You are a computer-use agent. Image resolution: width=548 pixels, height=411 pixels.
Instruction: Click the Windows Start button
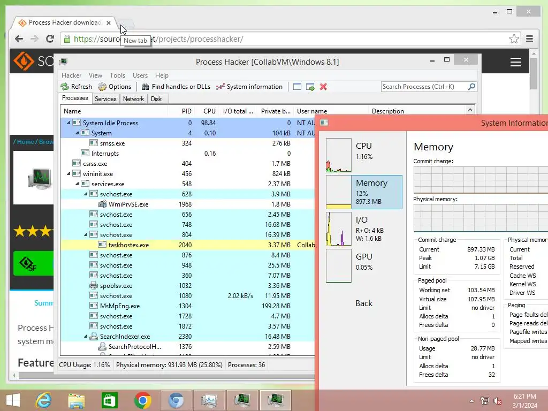click(13, 400)
